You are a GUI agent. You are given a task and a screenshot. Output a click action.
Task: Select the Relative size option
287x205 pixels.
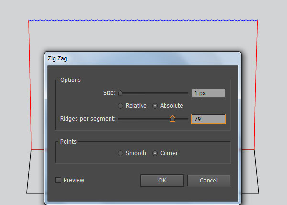[121, 106]
